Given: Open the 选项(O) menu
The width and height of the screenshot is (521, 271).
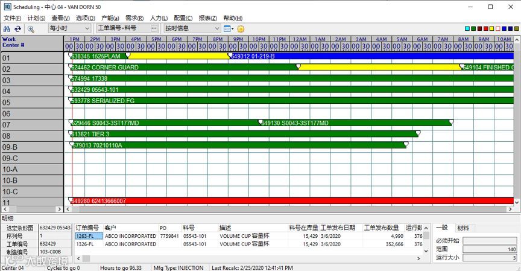Looking at the screenshot, I should (x=85, y=18).
